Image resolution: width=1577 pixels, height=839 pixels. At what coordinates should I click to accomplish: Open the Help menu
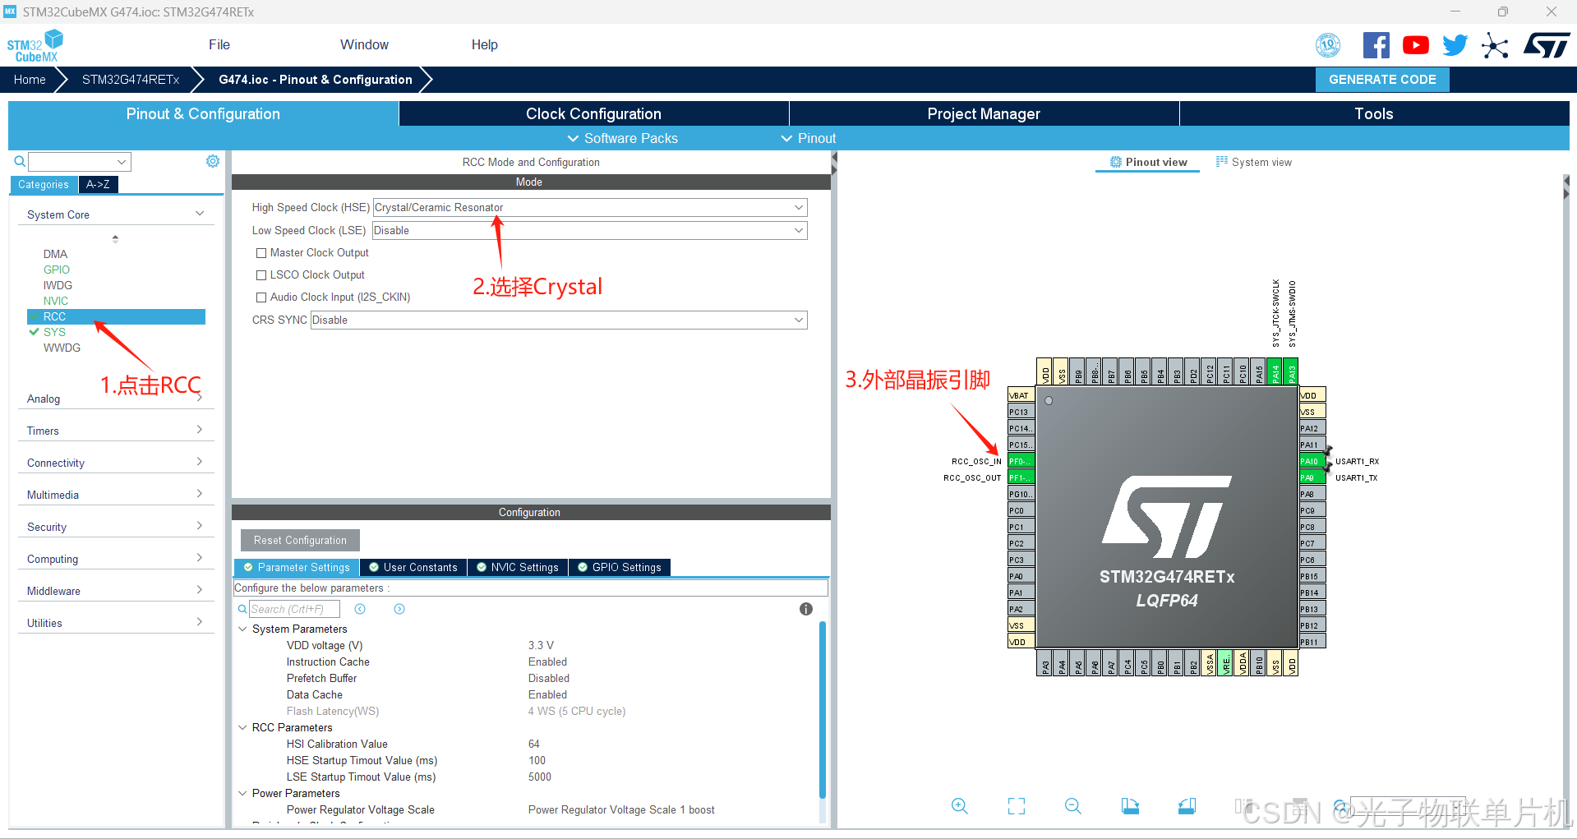[485, 45]
